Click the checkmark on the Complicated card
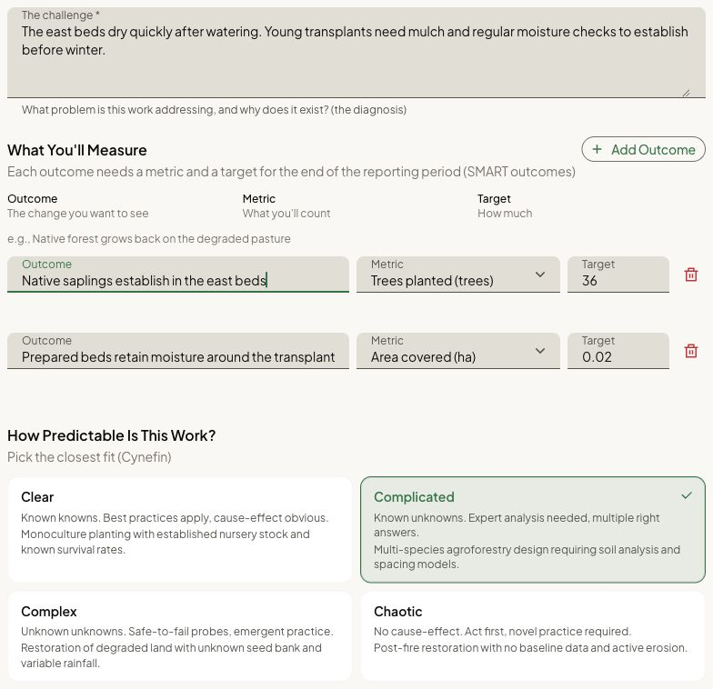The image size is (713, 689). click(x=687, y=495)
